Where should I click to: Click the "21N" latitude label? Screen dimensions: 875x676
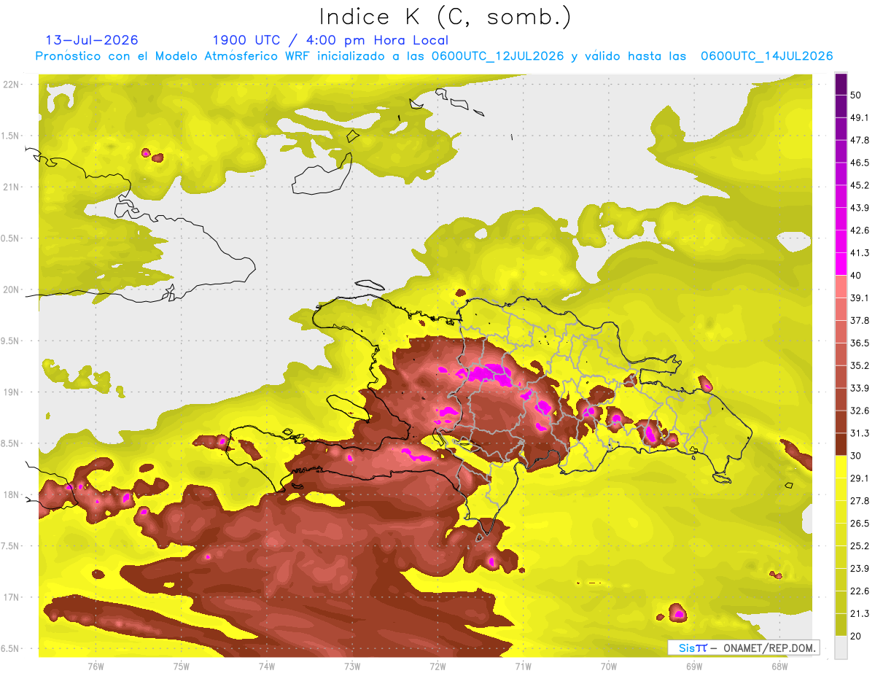tap(11, 187)
